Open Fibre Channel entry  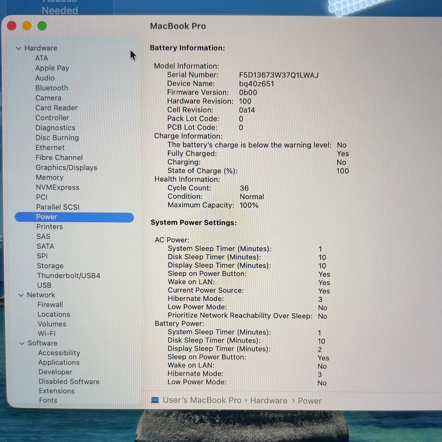59,158
